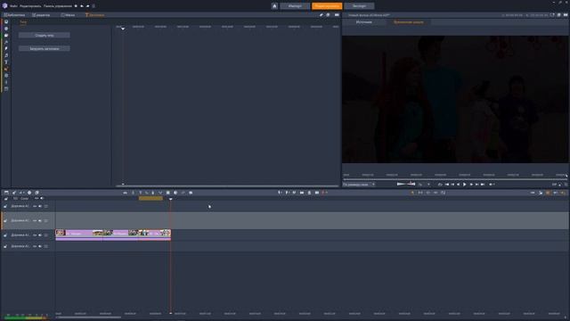Open the Библиотека panel tab

coord(14,15)
